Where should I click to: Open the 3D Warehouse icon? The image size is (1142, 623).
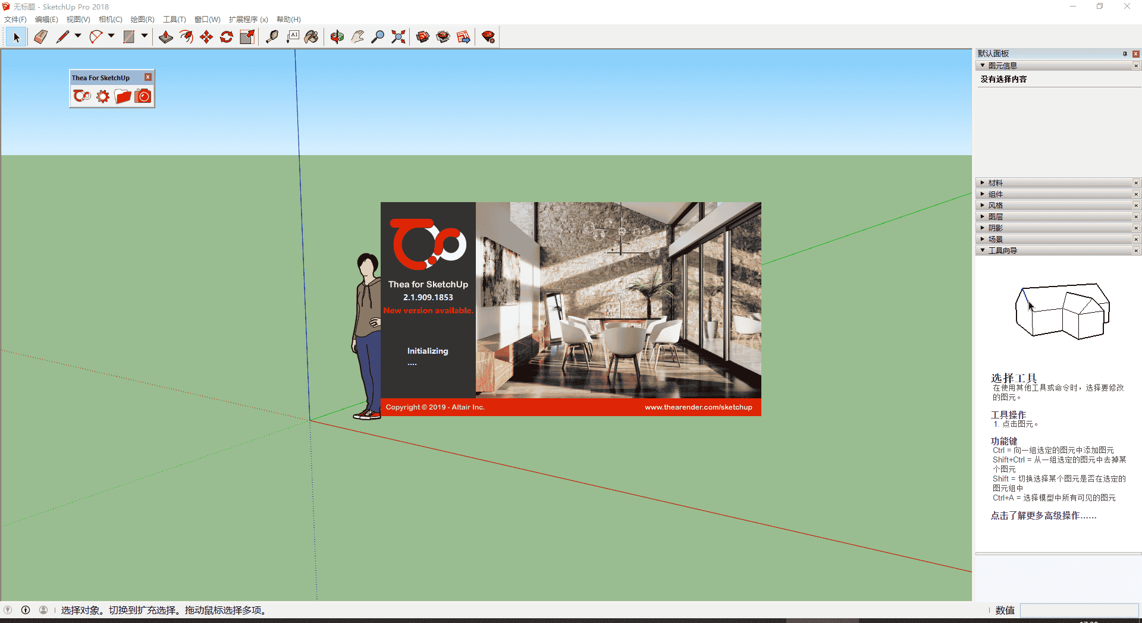click(x=423, y=37)
